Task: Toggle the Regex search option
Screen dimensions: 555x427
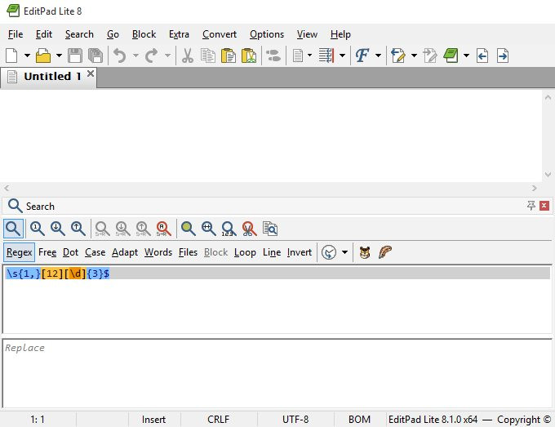Action: (x=19, y=252)
